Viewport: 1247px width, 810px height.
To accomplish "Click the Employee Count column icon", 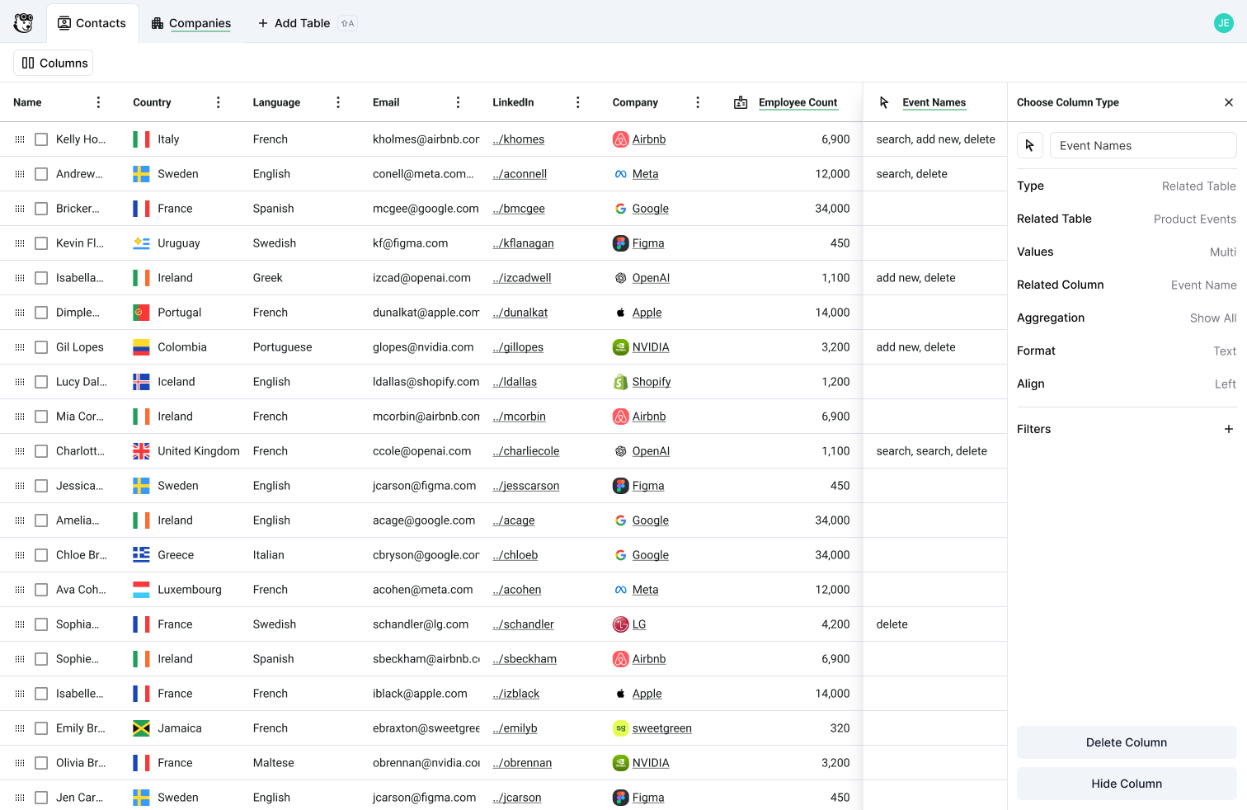I will coord(741,102).
